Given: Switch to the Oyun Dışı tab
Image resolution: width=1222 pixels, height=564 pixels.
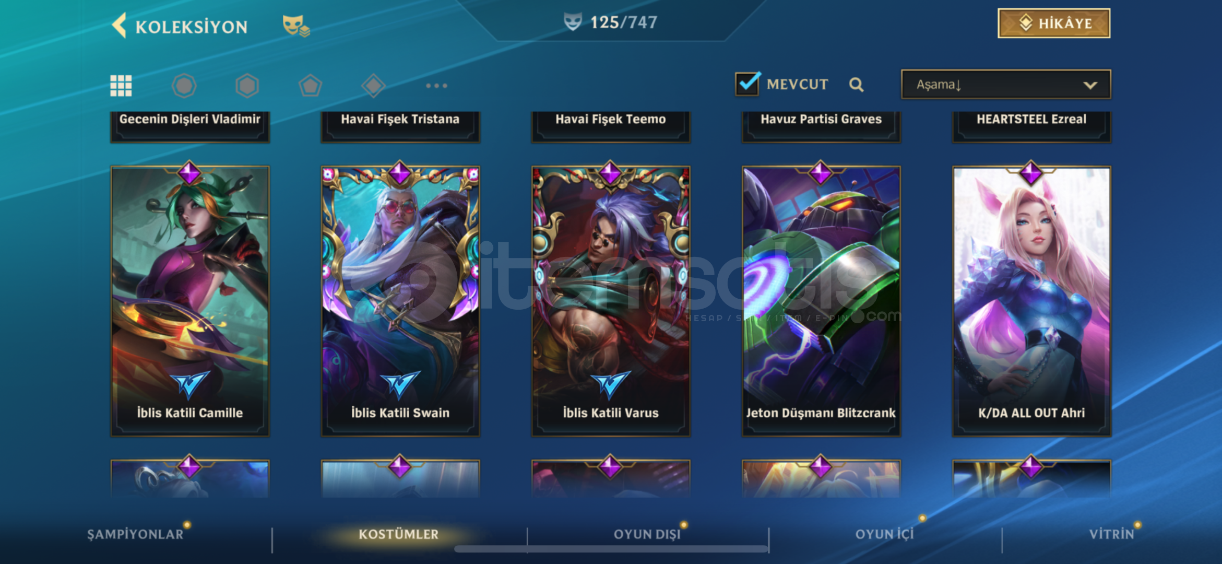Looking at the screenshot, I should coord(647,534).
